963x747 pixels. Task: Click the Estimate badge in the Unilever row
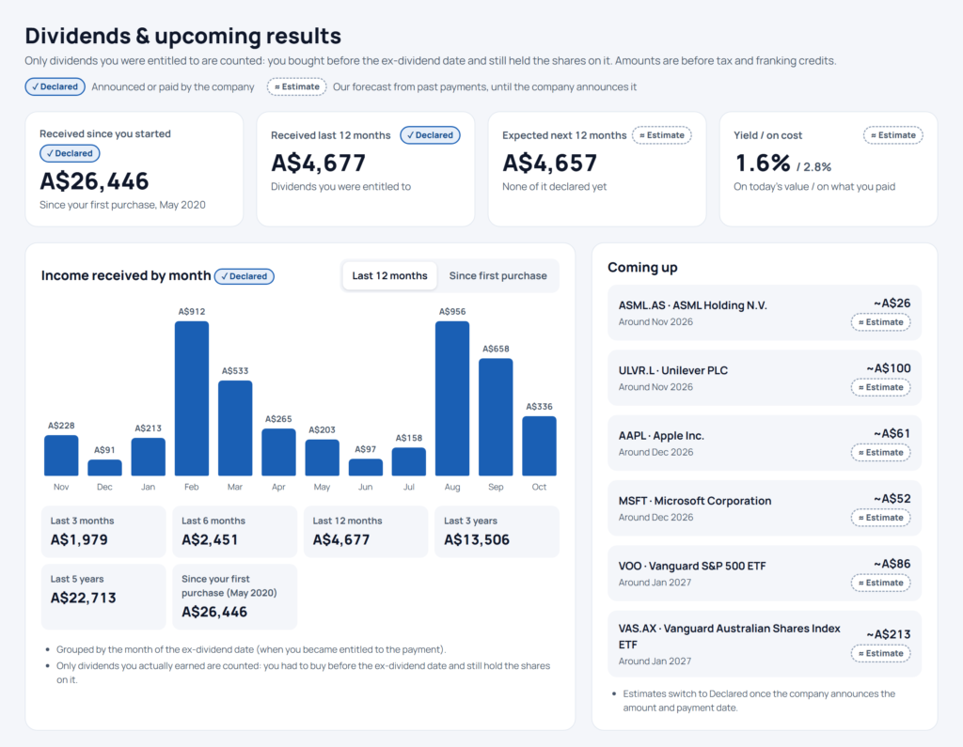click(880, 387)
